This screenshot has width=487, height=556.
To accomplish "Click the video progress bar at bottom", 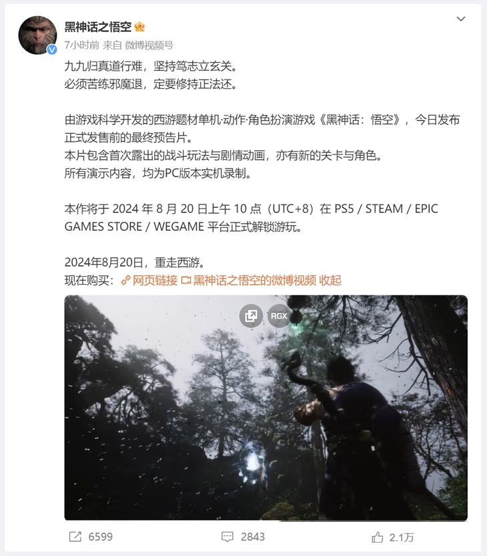I will (x=266, y=520).
